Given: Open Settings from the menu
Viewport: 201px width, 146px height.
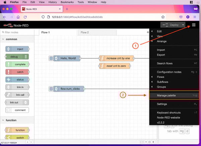Looking at the screenshot, I should point(174,104).
